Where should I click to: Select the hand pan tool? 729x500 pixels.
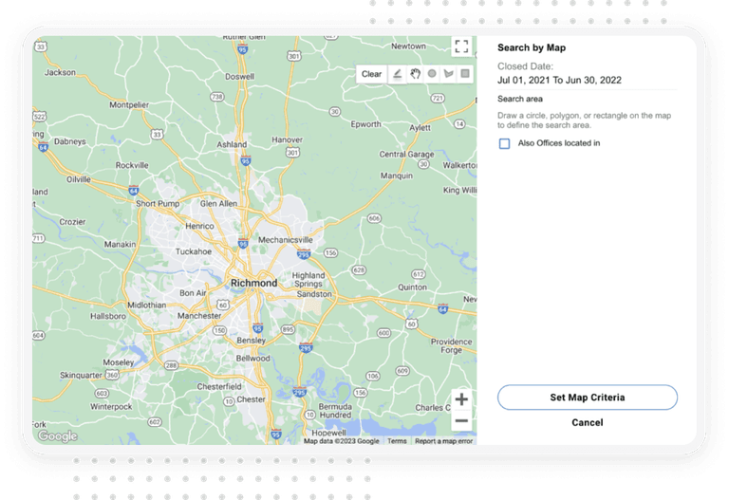pyautogui.click(x=415, y=74)
